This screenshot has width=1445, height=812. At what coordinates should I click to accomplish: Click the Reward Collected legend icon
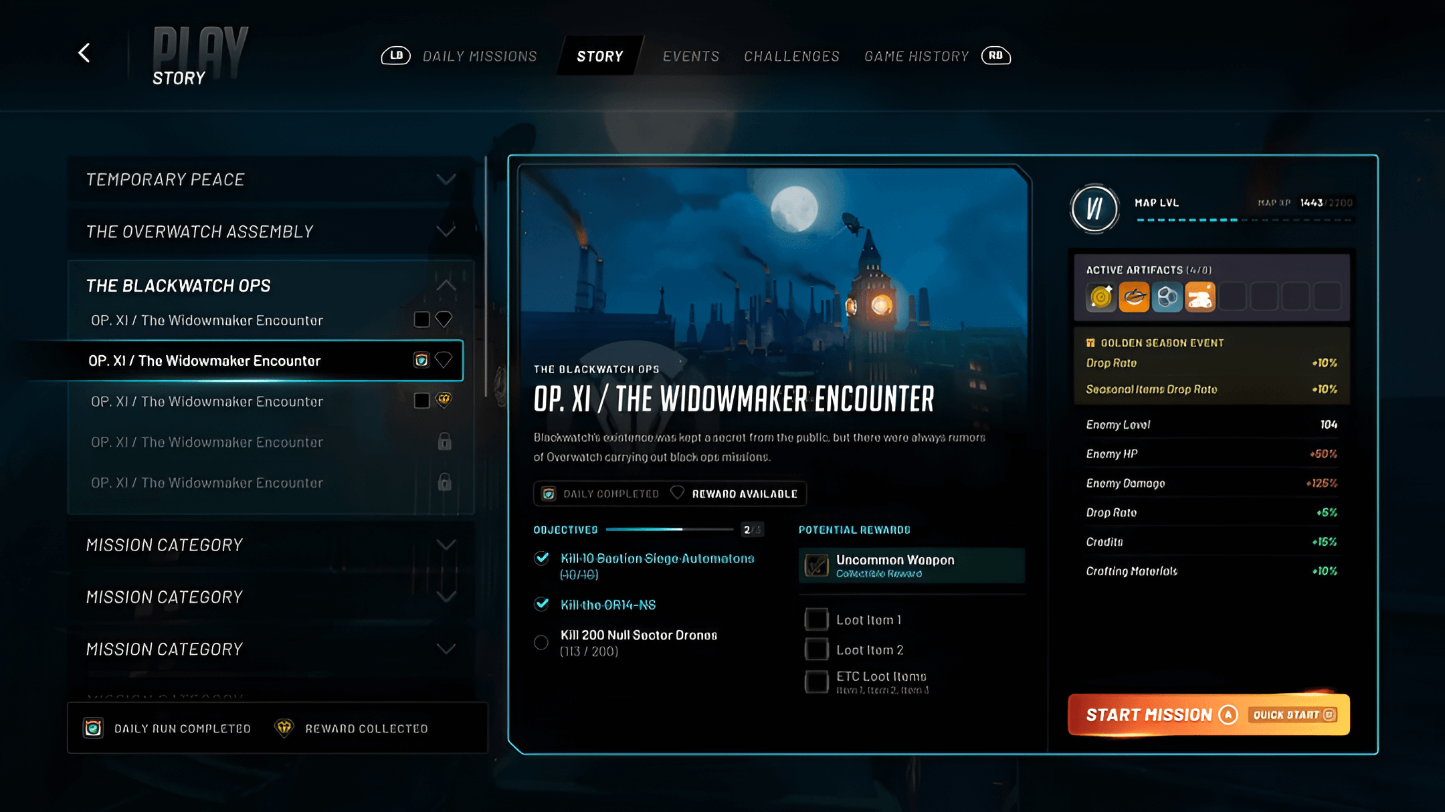(284, 728)
